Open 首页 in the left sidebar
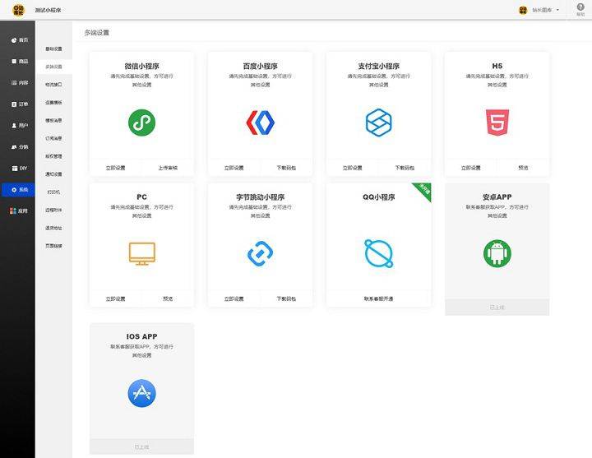This screenshot has width=592, height=458. [x=19, y=40]
